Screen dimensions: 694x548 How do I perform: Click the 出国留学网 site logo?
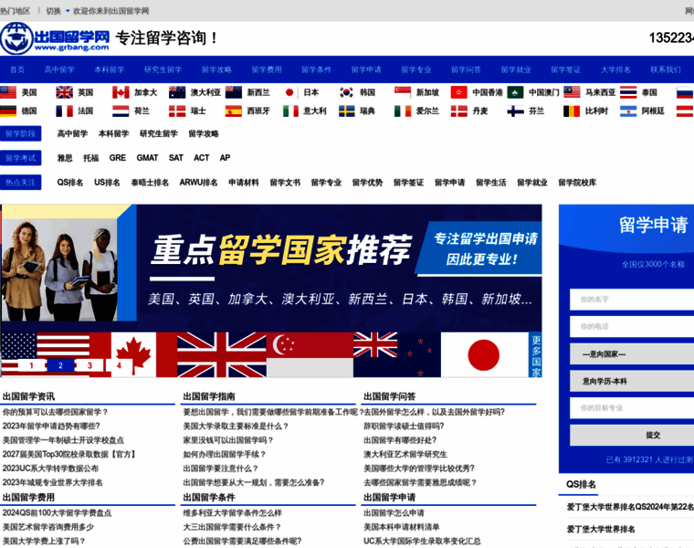click(55, 38)
